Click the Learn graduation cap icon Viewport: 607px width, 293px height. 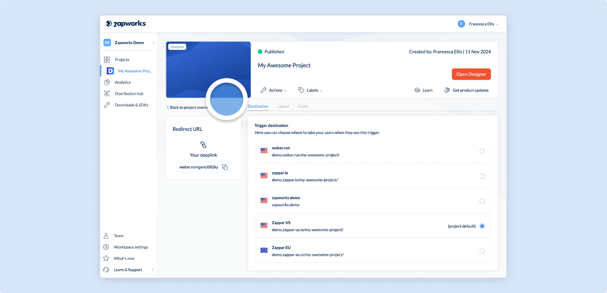(417, 90)
